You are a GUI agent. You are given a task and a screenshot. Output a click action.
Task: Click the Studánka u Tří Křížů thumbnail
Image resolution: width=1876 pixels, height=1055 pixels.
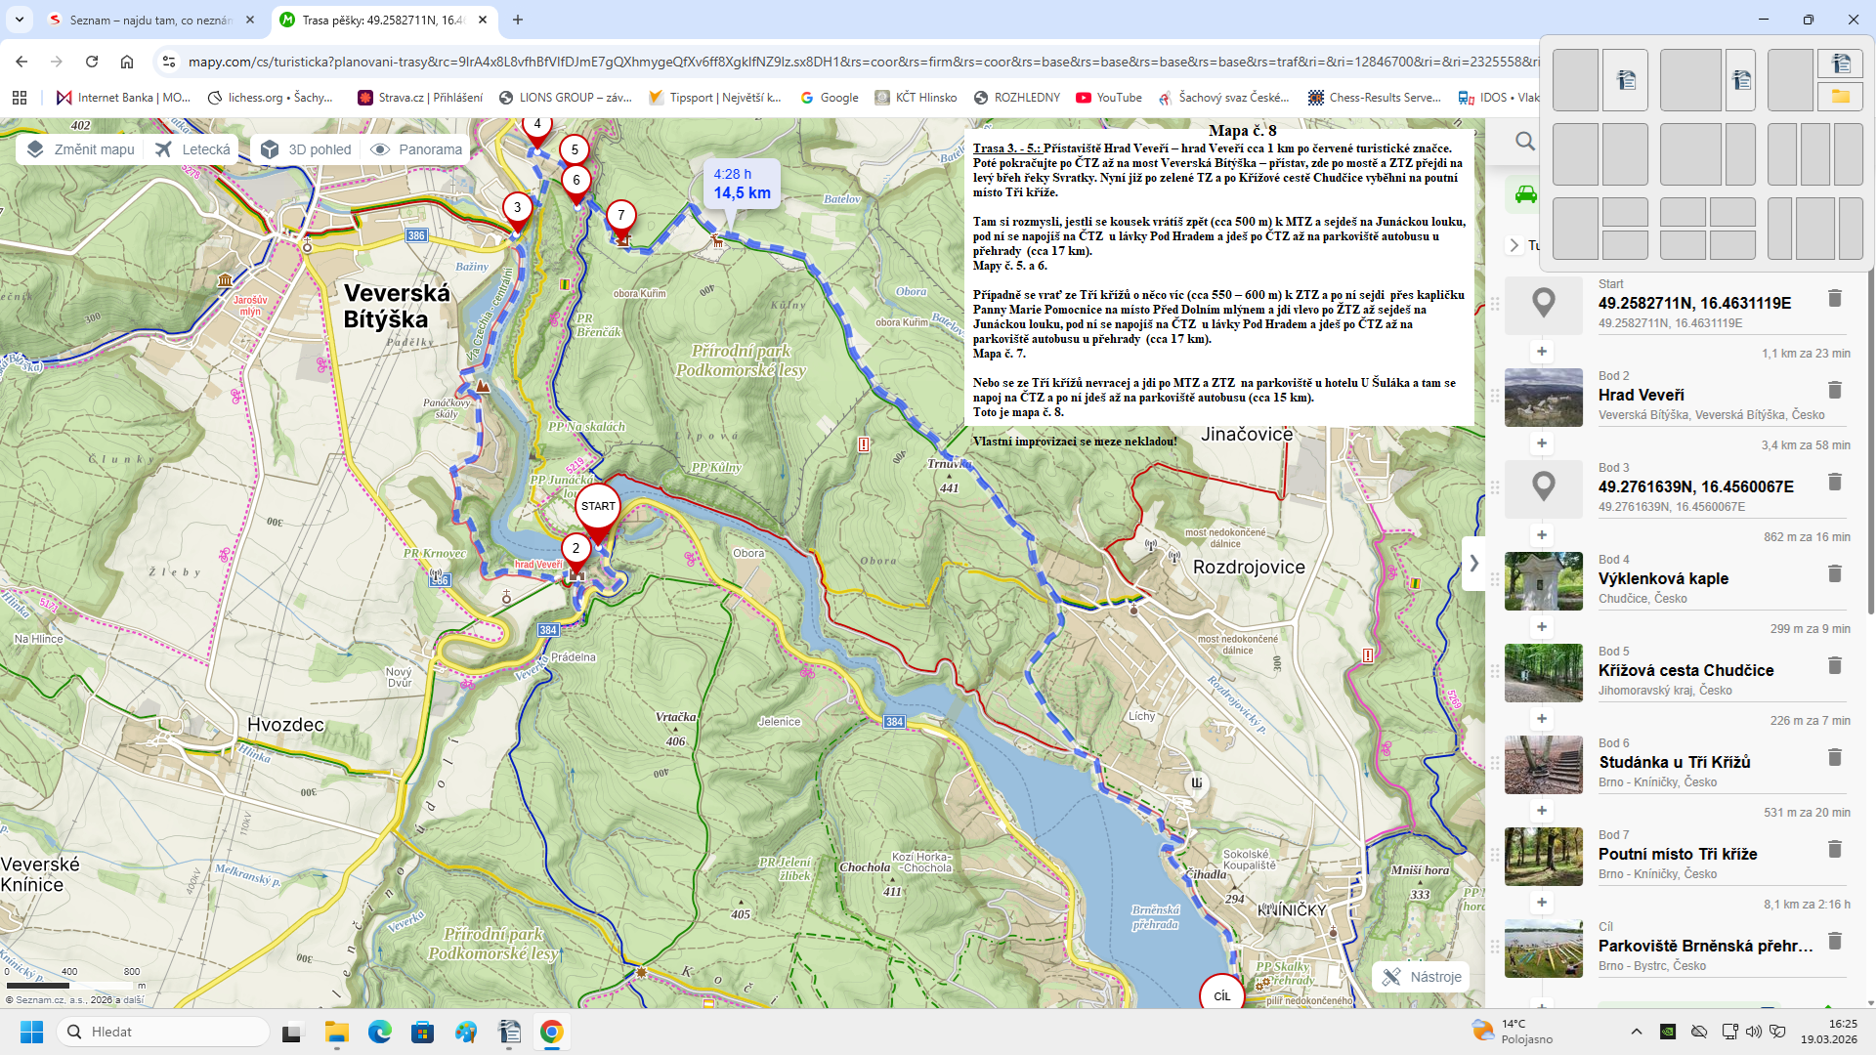click(1543, 765)
